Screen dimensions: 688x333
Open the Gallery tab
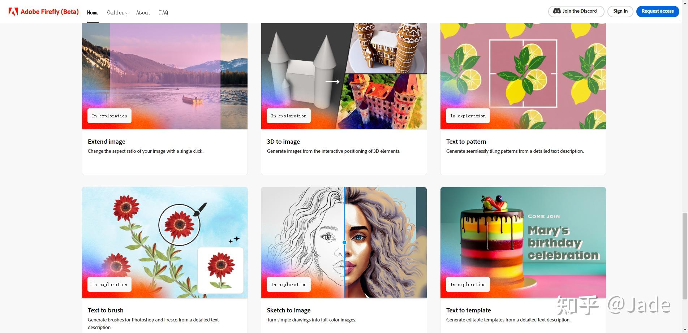click(117, 13)
